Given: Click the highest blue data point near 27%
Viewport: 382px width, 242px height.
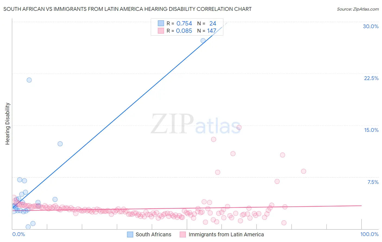Looking at the screenshot, I should 203,41.
